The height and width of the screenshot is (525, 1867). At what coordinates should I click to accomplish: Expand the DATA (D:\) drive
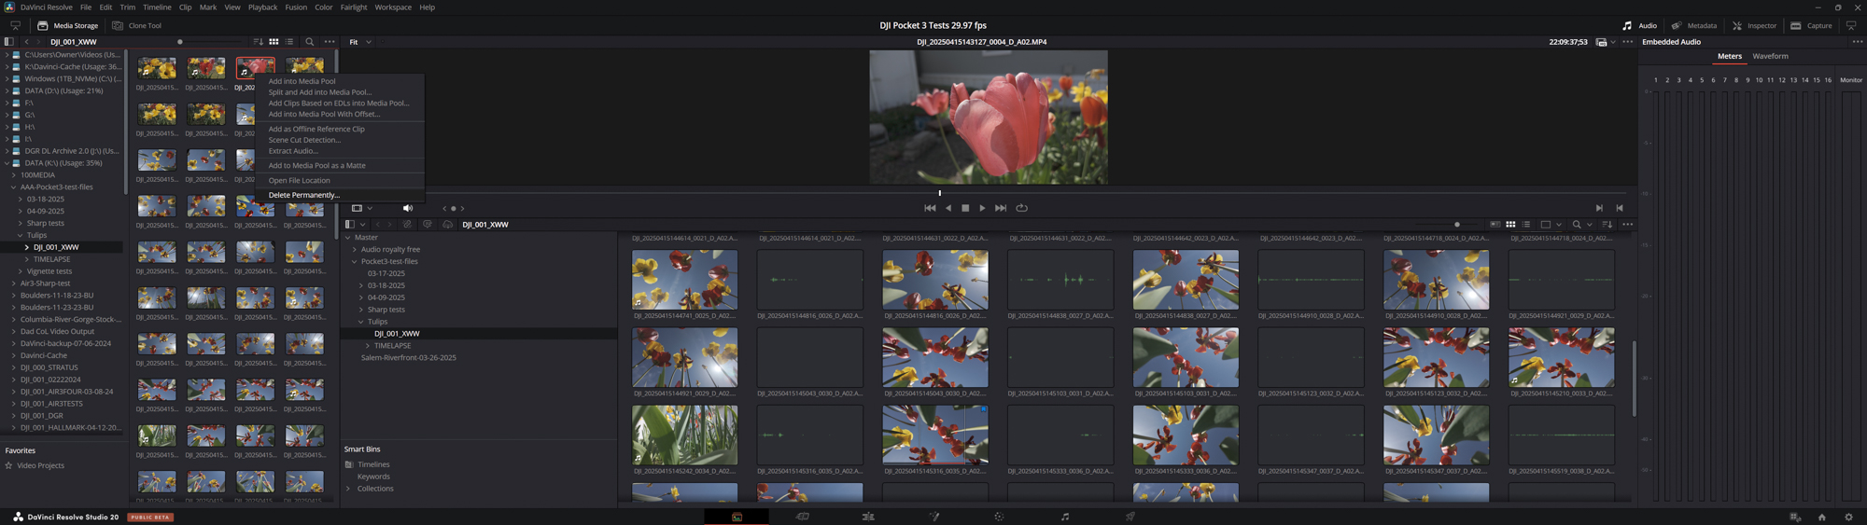pos(7,91)
